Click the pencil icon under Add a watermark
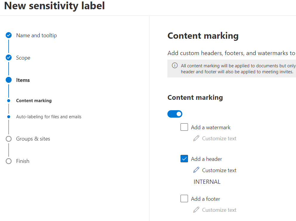This screenshot has height=221, width=296. coord(196,138)
